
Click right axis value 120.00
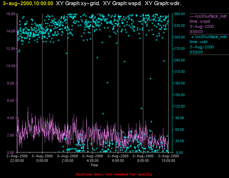(x=179, y=106)
